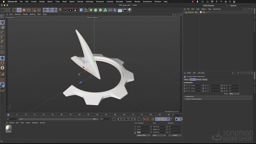Switch to the Basic attribute tab
Viewport: 256px width, 144px height.
pos(186,80)
